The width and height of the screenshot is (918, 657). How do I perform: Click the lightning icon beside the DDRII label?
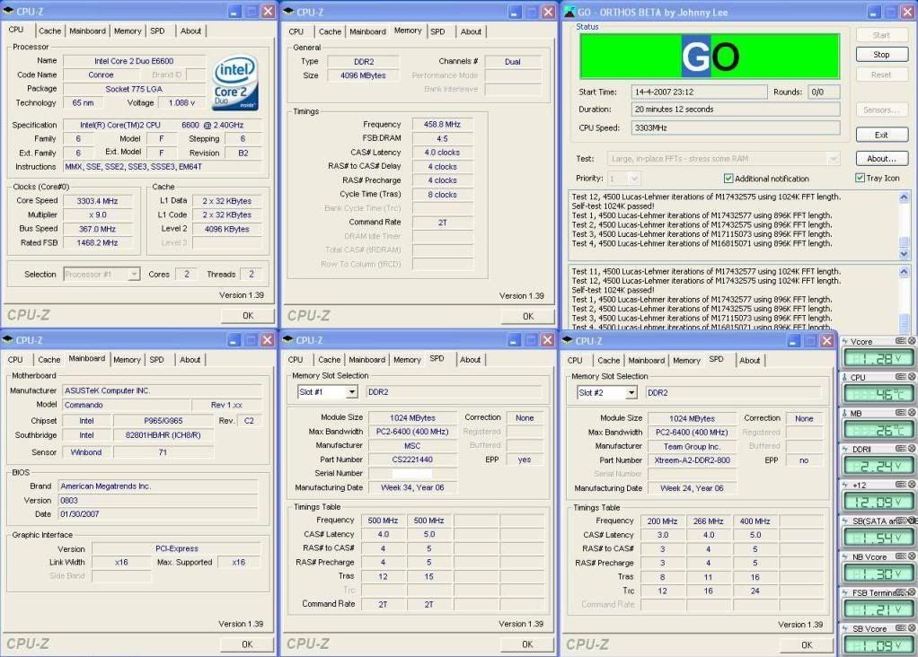tap(845, 450)
